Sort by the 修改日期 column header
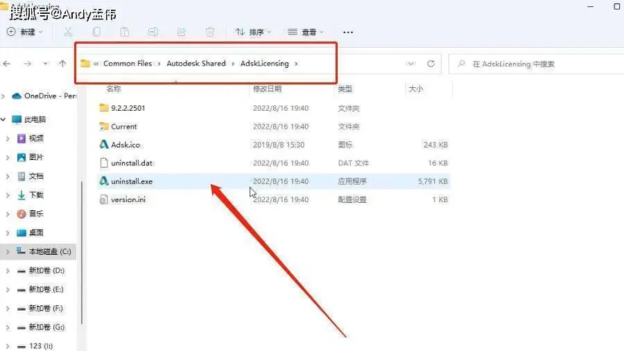 pos(267,89)
